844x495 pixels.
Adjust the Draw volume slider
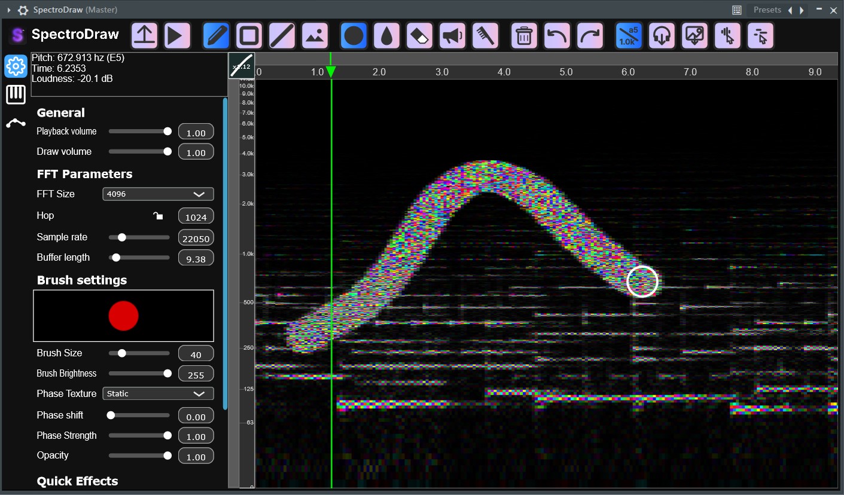(x=139, y=152)
